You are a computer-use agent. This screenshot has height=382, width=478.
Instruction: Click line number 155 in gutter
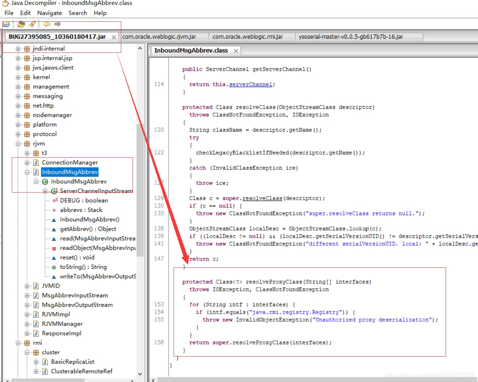[159, 320]
